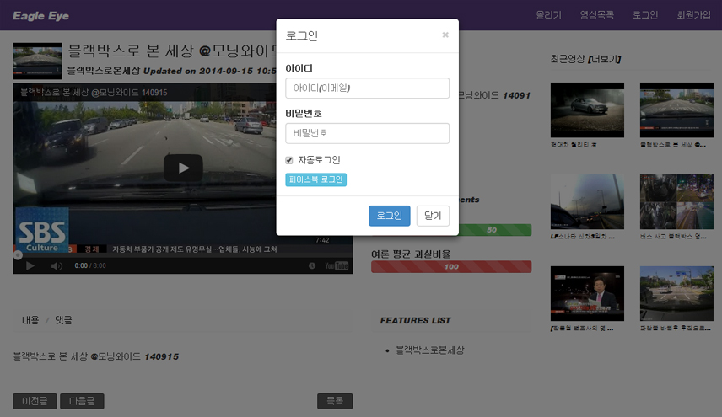The height and width of the screenshot is (417, 722).
Task: Click the large play button on the video
Action: coord(183,168)
